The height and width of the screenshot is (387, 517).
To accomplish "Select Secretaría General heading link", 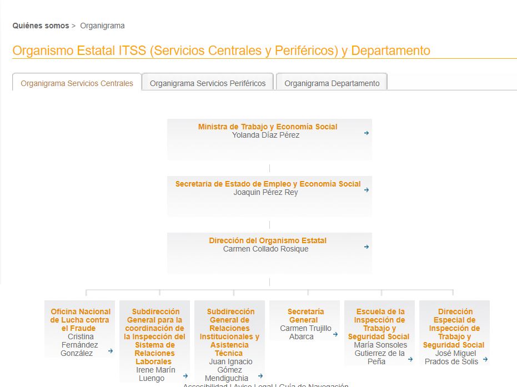I will click(305, 315).
